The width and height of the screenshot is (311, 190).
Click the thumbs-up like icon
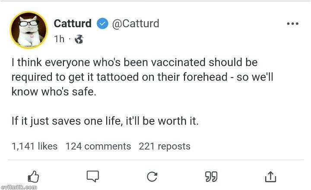[34, 176]
